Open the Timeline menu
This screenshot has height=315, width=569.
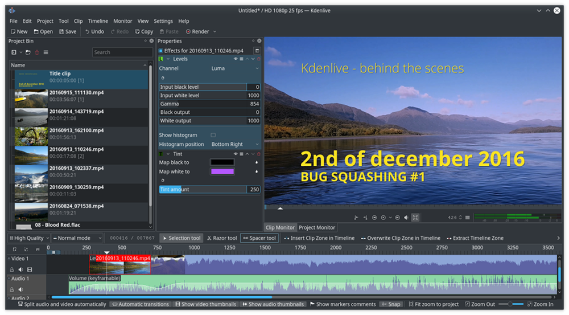[98, 21]
